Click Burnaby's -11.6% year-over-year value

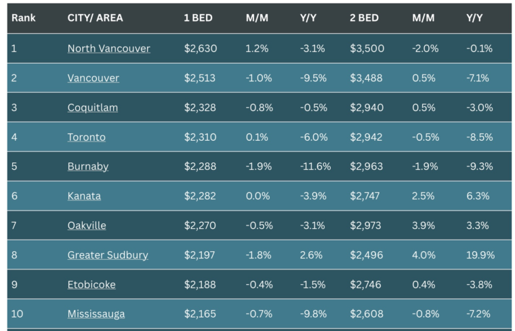point(315,167)
